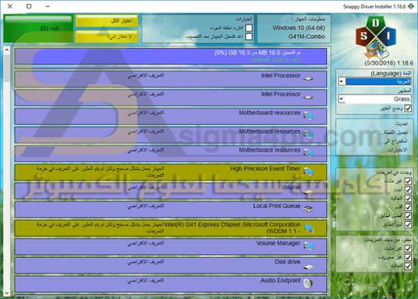Select the Volume Manager row
Viewport: 418px width, 299px height.
[x=170, y=247]
